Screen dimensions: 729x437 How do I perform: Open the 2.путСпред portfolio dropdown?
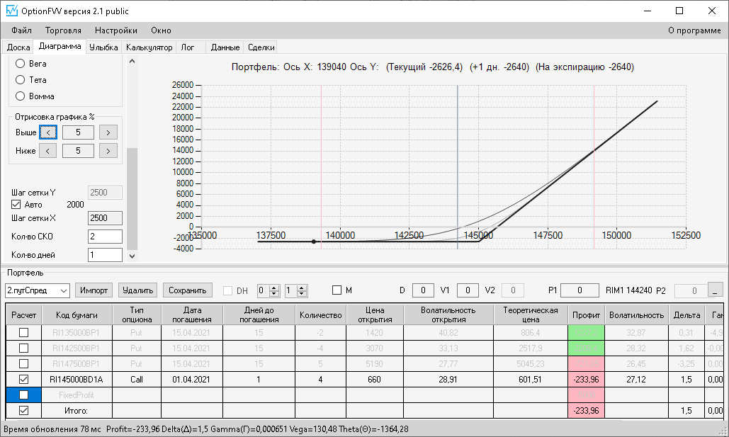[x=64, y=290]
